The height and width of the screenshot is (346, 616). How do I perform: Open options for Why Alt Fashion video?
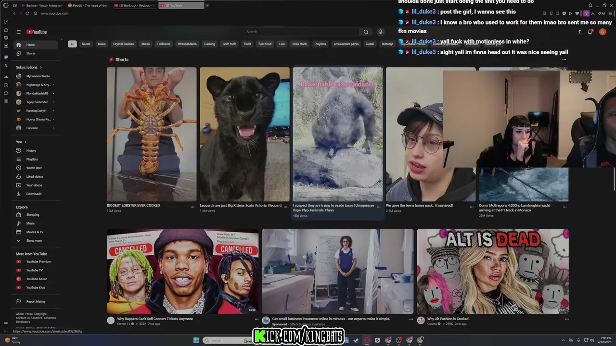point(566,319)
